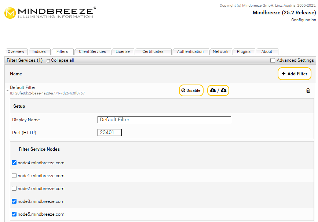
Task: Click the Filter Services (1) heading
Action: [x=25, y=60]
